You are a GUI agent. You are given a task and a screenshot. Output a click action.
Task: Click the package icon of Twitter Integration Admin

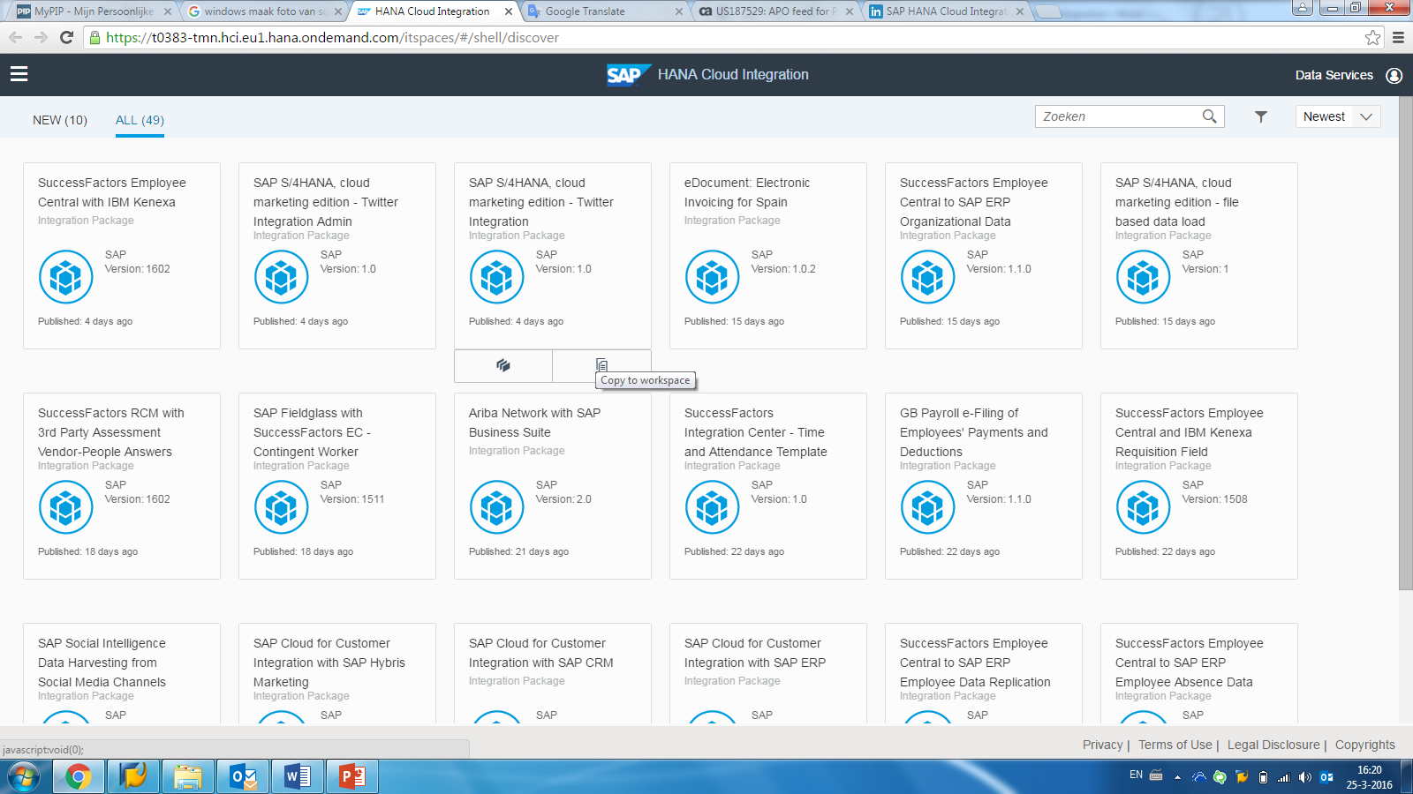pos(282,277)
